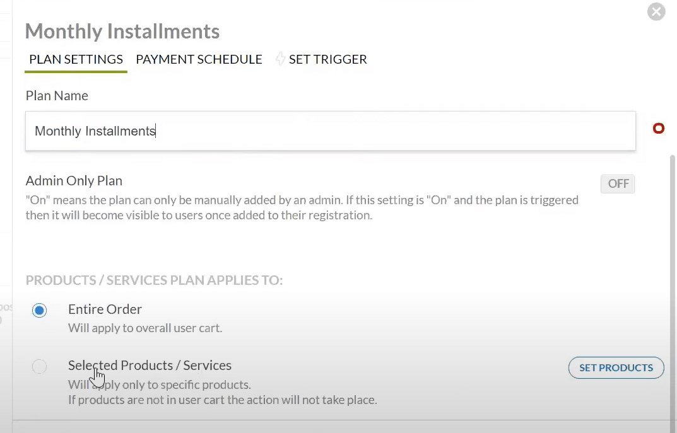Click the "Plan Name" field label

click(57, 96)
